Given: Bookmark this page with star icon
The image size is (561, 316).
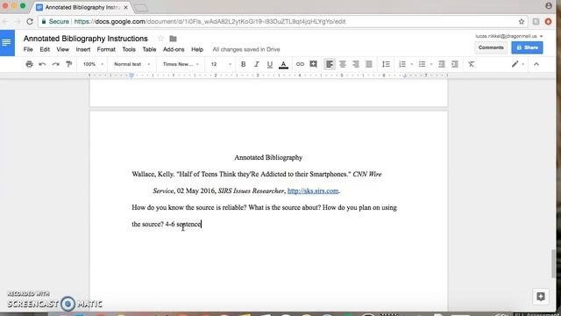Looking at the screenshot, I should (522, 21).
